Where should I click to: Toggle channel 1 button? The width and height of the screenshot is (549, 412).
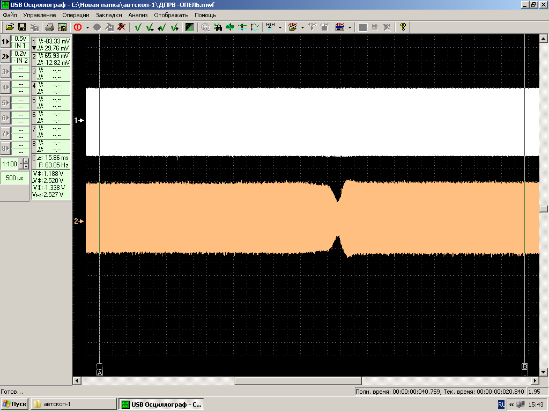pyautogui.click(x=5, y=42)
